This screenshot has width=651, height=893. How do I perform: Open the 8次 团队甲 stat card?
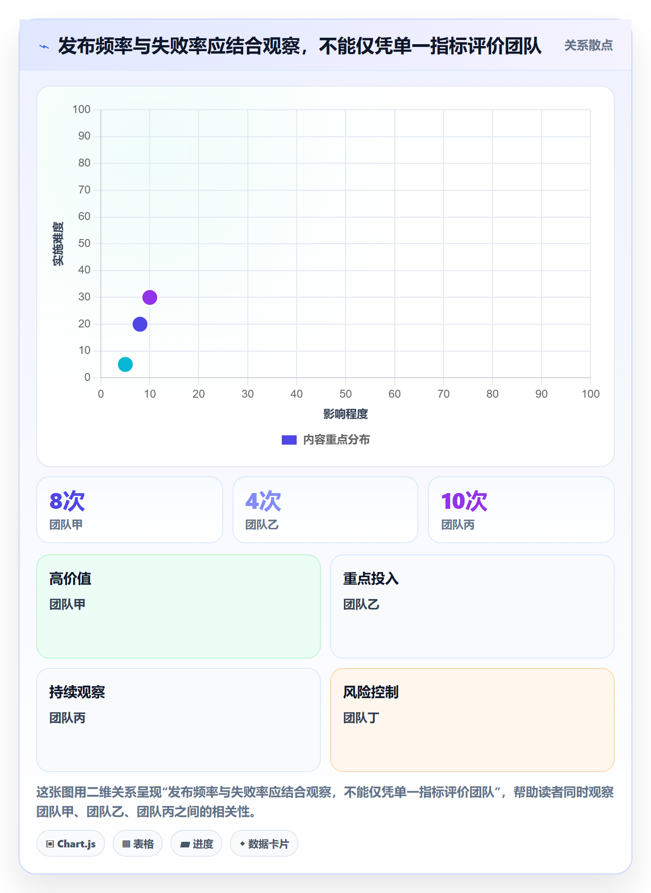[130, 510]
